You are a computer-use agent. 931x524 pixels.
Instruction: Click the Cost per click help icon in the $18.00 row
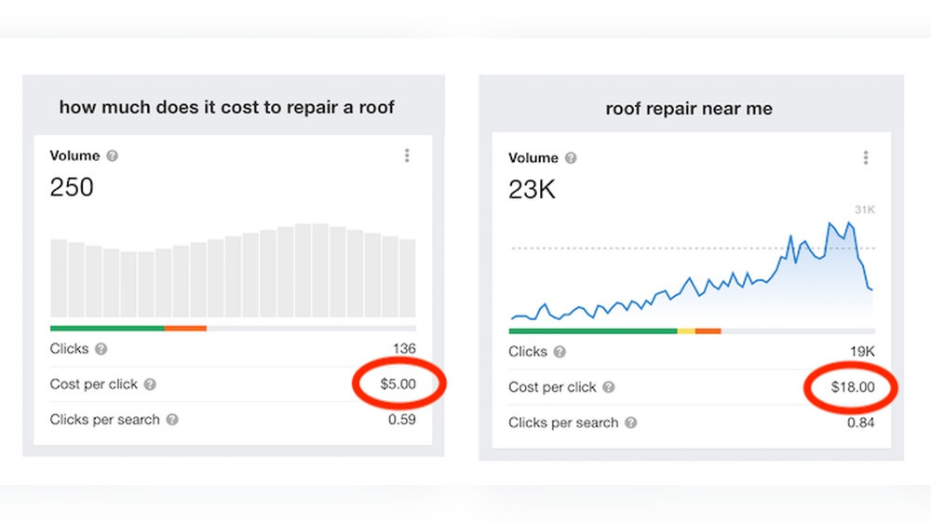pos(609,387)
